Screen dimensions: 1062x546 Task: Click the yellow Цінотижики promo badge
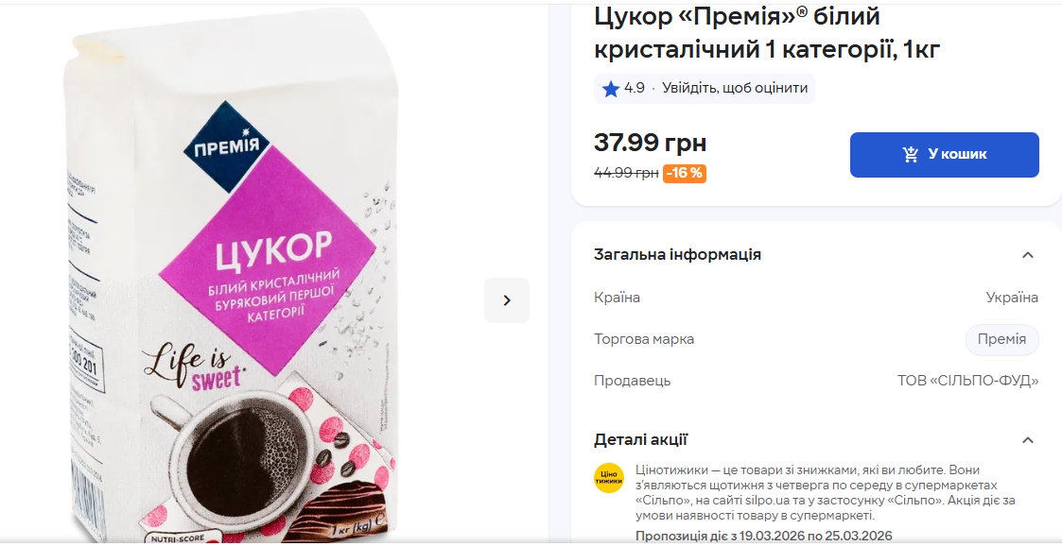(609, 478)
